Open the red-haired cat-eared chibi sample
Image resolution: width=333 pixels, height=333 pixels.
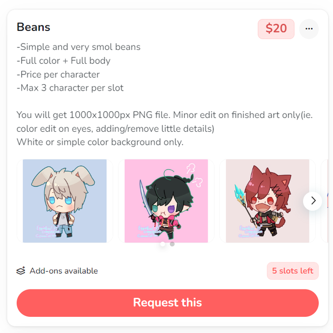coord(267,201)
